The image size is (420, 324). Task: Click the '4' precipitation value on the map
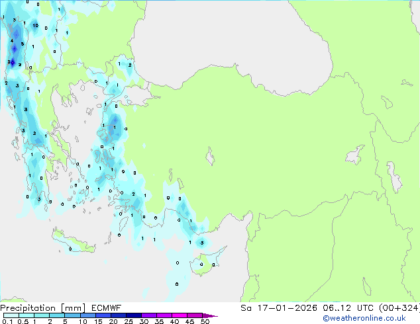pos(12,41)
